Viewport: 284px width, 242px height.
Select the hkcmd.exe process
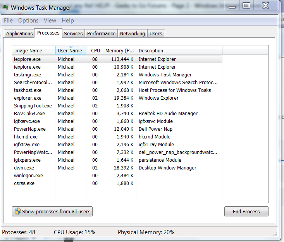(x=117, y=137)
